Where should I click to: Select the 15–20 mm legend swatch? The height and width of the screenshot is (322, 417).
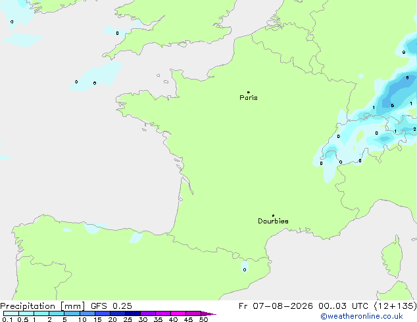[102, 313]
